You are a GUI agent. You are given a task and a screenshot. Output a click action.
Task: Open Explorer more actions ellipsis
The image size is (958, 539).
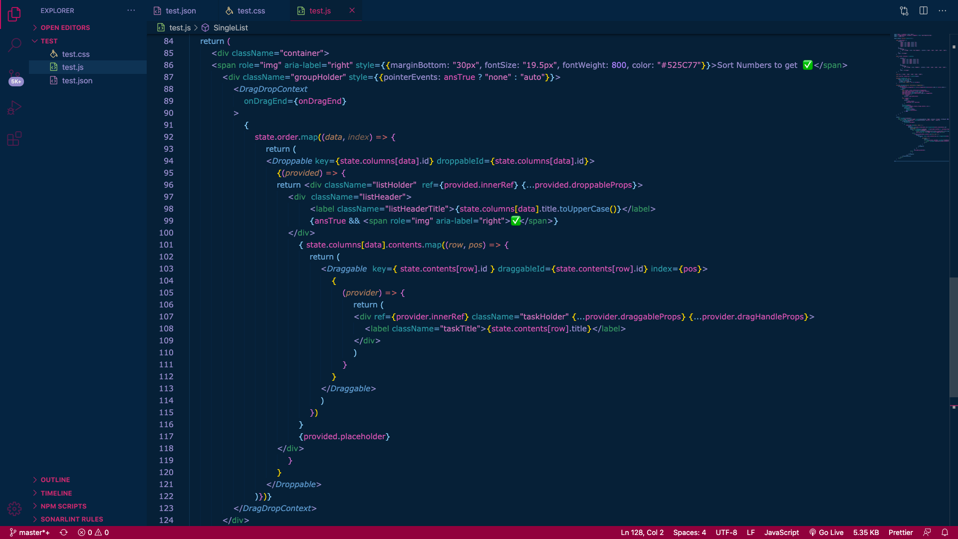[x=131, y=10]
